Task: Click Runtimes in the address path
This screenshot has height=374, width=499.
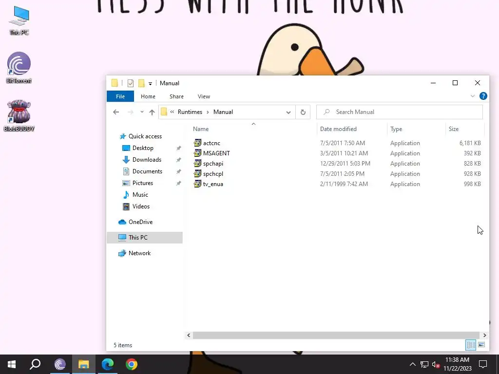Action: click(190, 112)
